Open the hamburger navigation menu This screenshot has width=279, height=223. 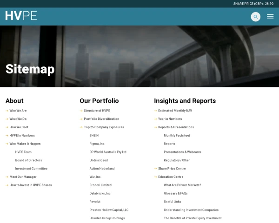pos(270,17)
